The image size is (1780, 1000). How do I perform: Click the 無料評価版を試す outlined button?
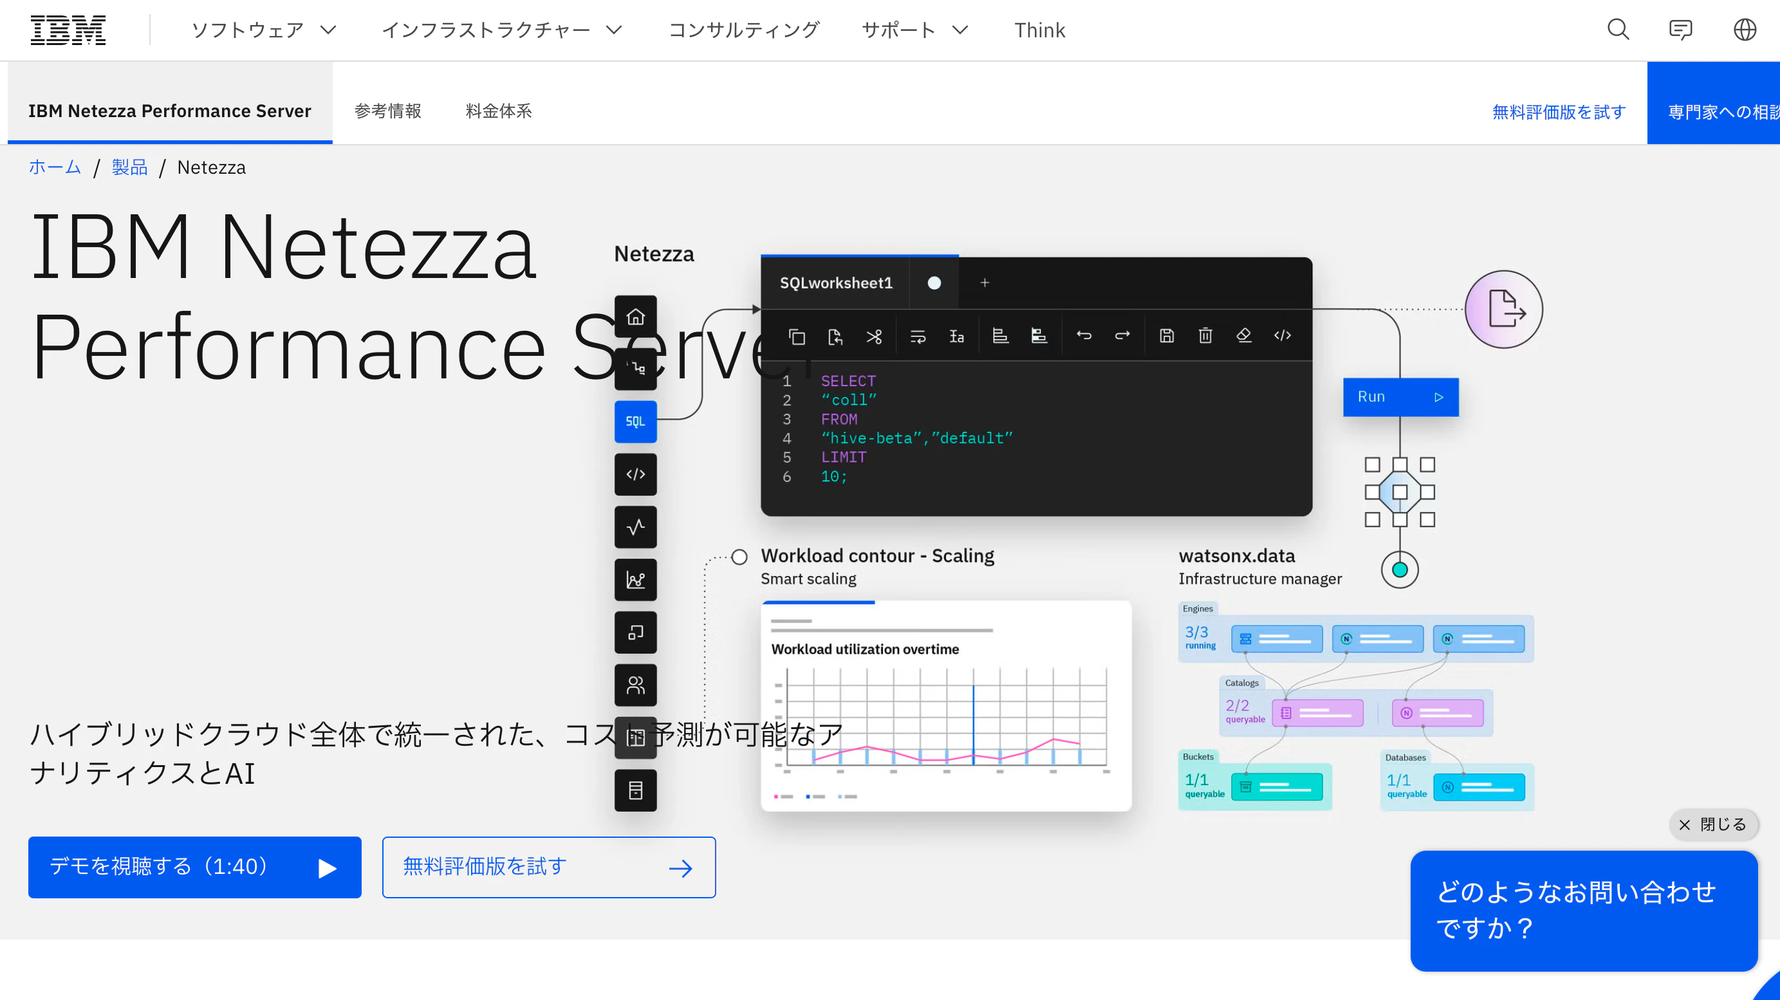click(549, 867)
